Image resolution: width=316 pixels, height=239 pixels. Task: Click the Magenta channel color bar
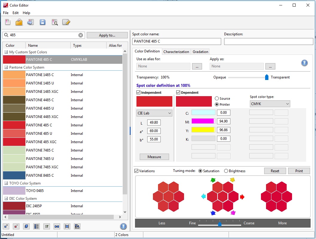(203, 121)
